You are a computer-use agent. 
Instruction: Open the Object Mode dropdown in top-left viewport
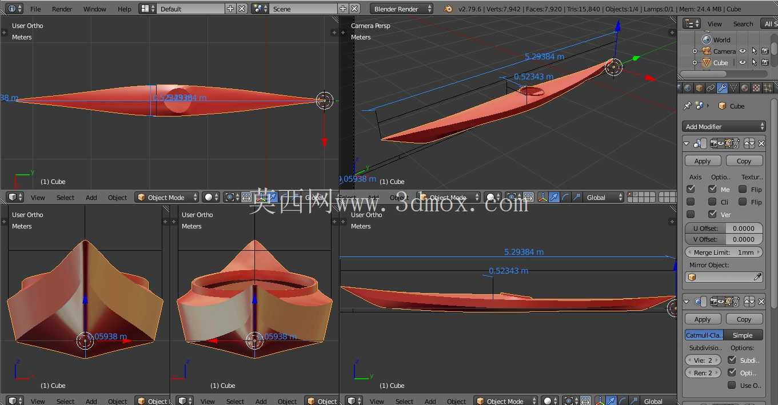click(x=167, y=197)
